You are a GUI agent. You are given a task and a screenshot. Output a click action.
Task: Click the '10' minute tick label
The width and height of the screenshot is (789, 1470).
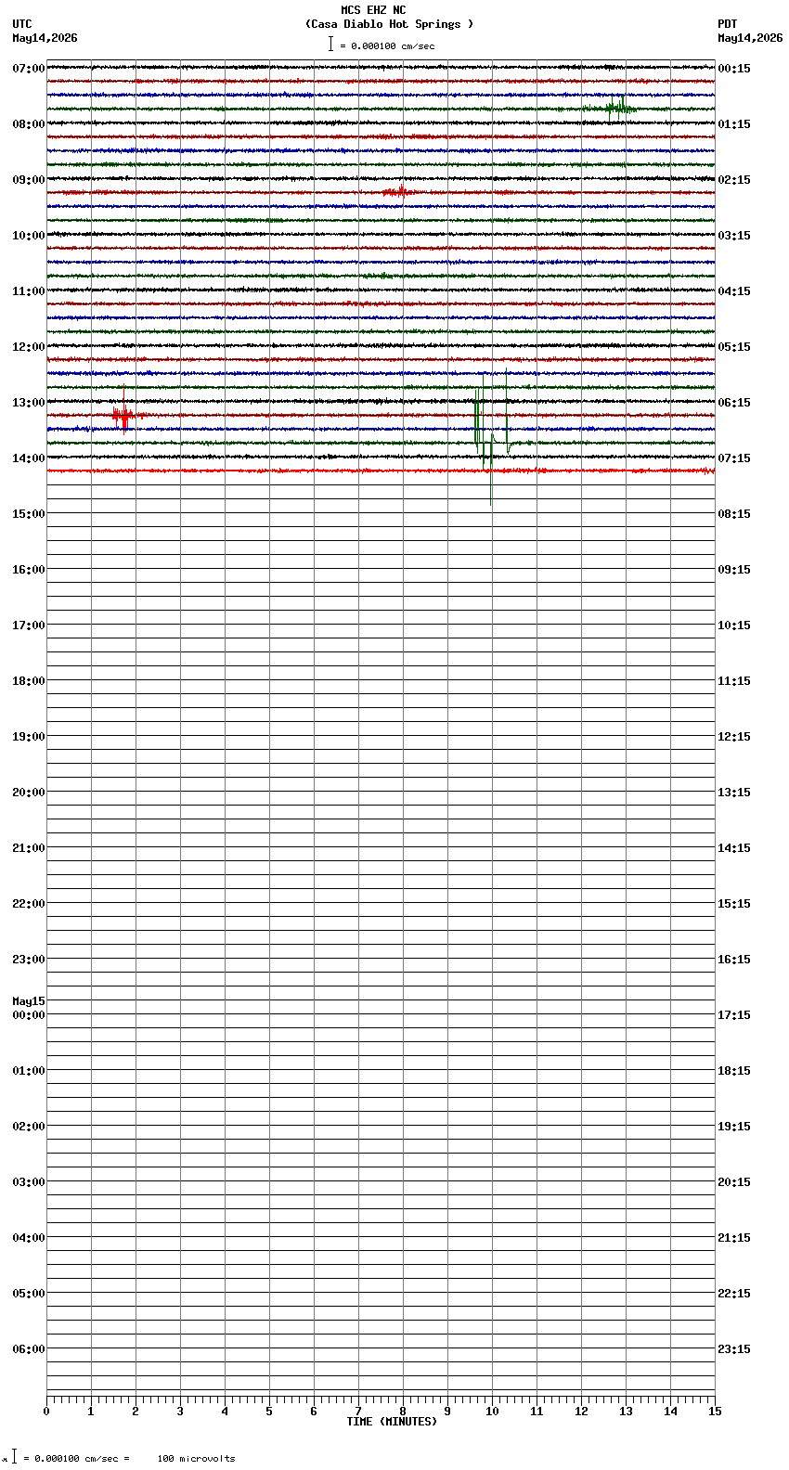[492, 1412]
